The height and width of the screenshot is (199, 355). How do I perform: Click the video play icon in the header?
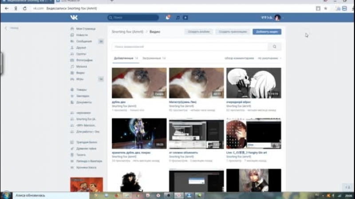pos(185,18)
